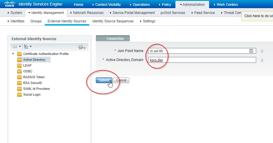Open the Administration menu
The width and height of the screenshot is (273, 143).
(192, 5)
